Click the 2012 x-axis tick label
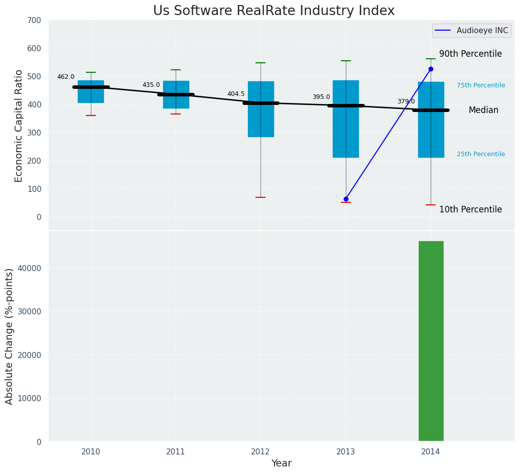The height and width of the screenshot is (473, 520). pos(261,452)
